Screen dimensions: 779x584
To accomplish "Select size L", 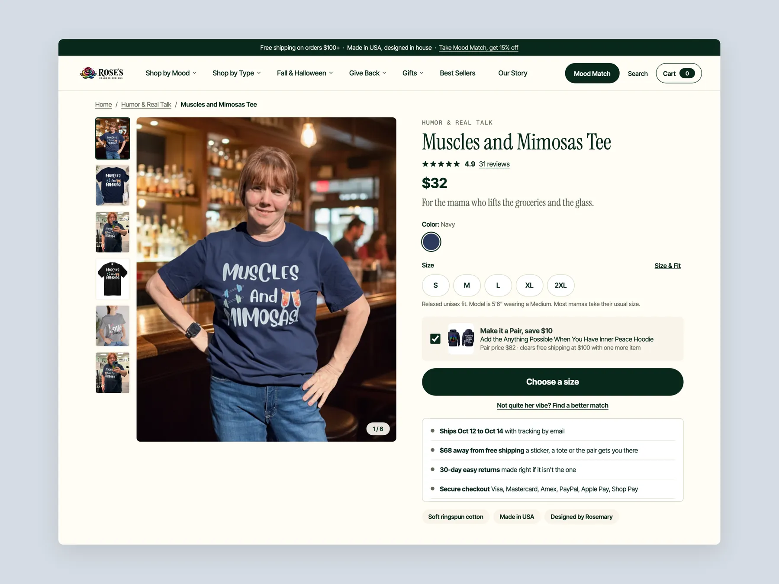I will point(498,286).
